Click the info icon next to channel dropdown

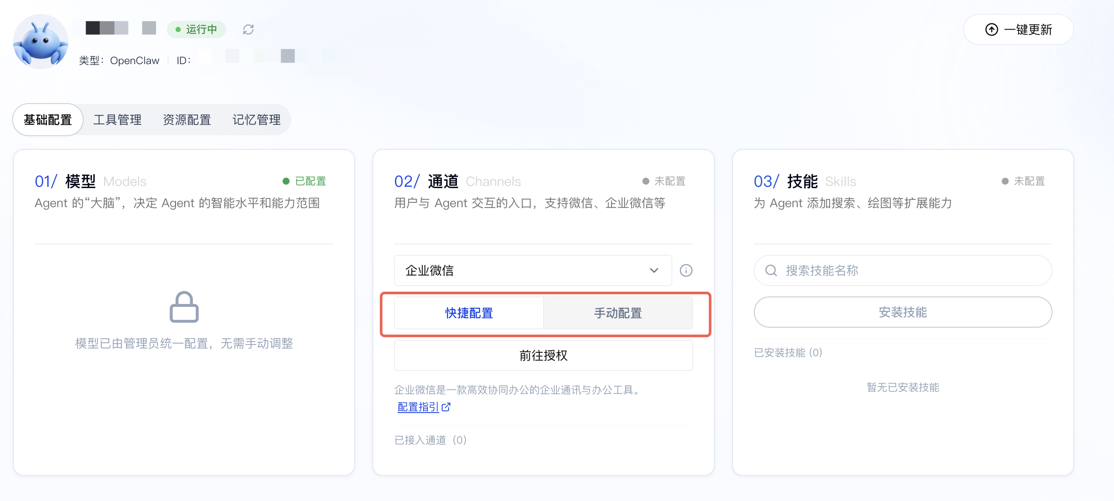[686, 270]
